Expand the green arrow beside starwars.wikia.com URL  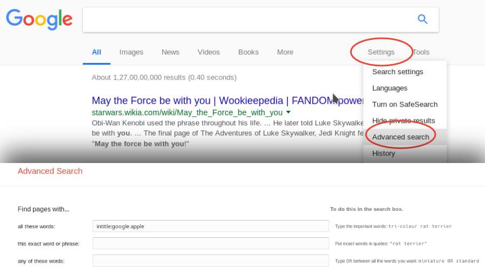[x=288, y=112]
